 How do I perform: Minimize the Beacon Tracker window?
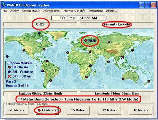click(x=141, y=5)
